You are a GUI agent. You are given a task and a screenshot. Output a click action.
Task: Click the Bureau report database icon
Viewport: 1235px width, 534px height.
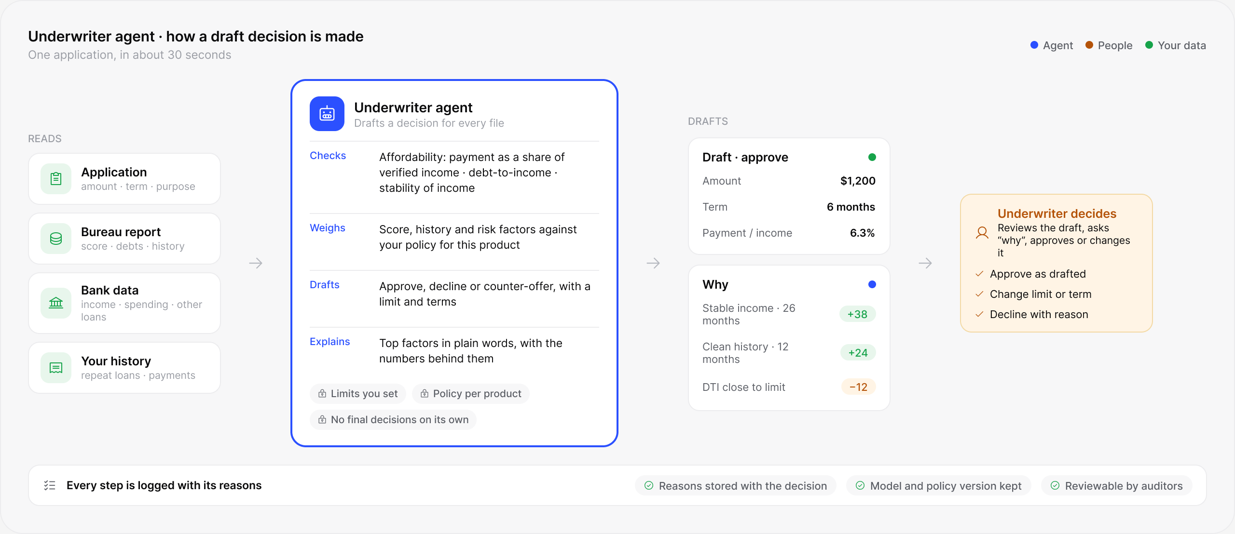(x=56, y=239)
